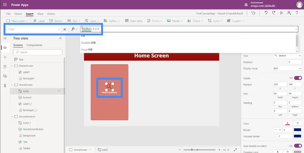Fit canvas to window expand icon
The image size is (304, 153).
(235, 150)
